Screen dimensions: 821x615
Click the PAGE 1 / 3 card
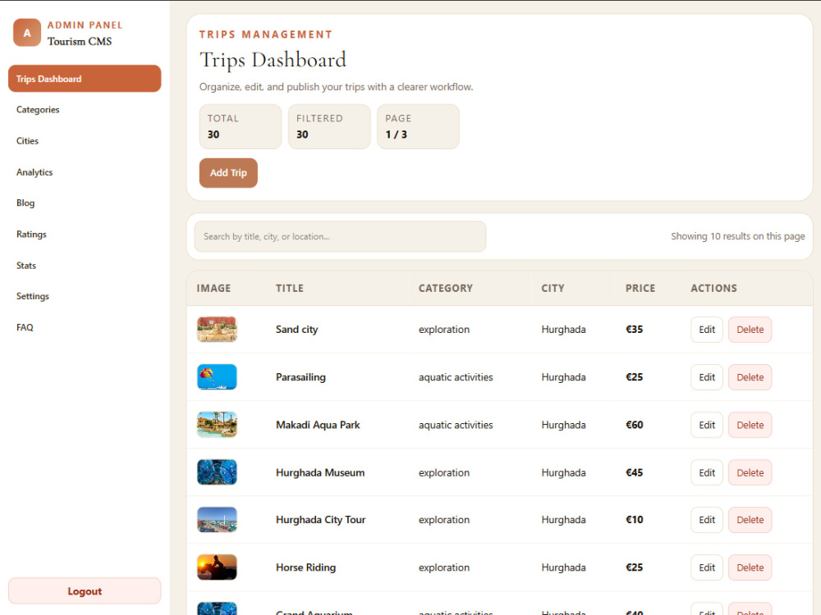(x=419, y=126)
